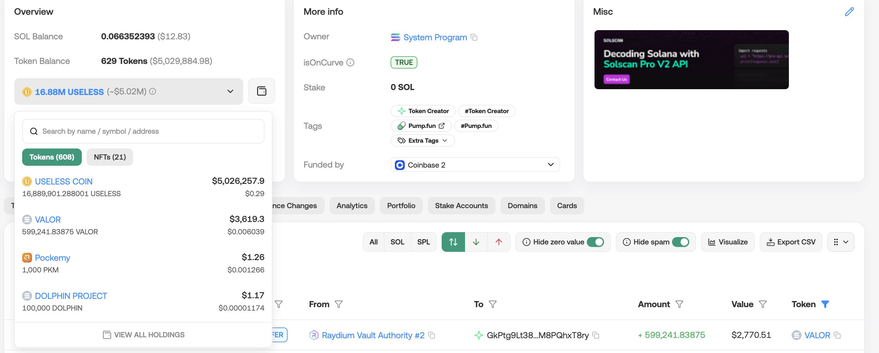Copy the System Program owner address
879x353 pixels.
(474, 37)
